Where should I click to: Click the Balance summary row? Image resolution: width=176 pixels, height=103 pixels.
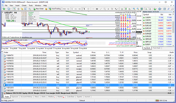point(89,93)
